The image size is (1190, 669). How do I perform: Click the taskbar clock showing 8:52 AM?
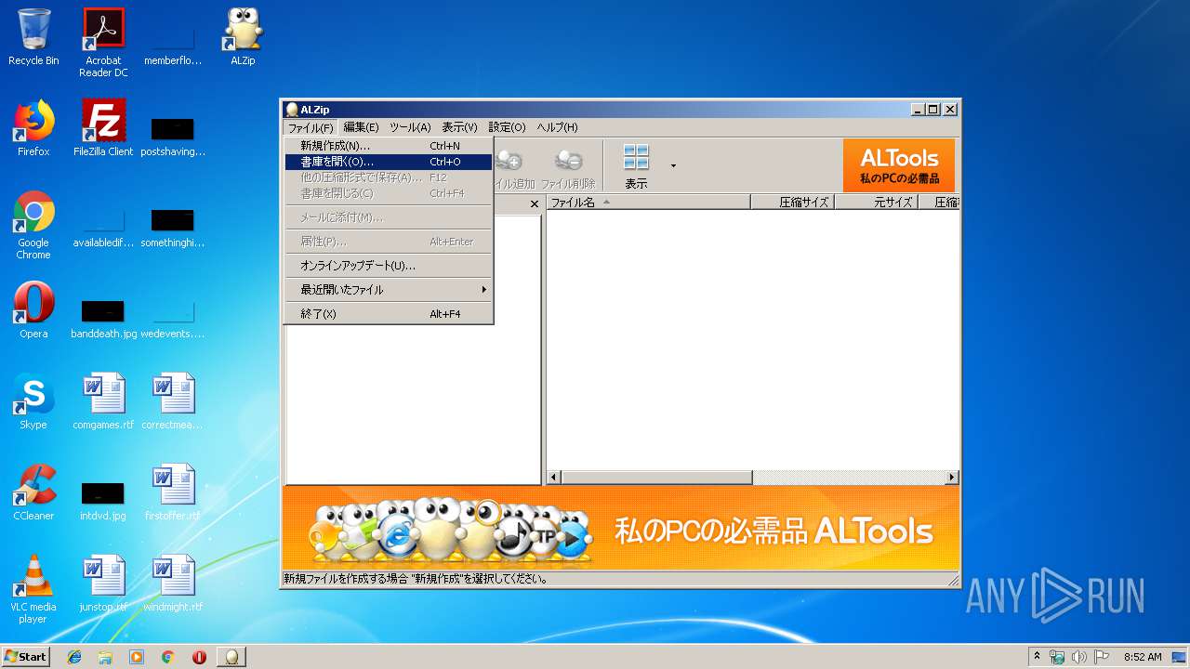pos(1143,657)
